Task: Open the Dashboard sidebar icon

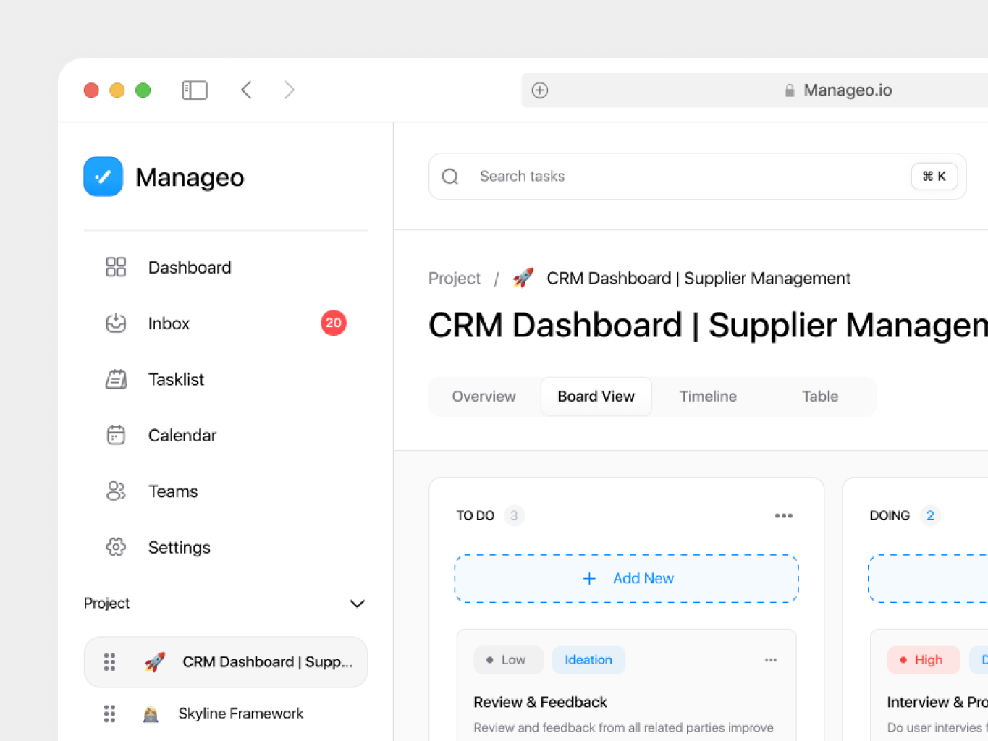Action: pos(116,267)
